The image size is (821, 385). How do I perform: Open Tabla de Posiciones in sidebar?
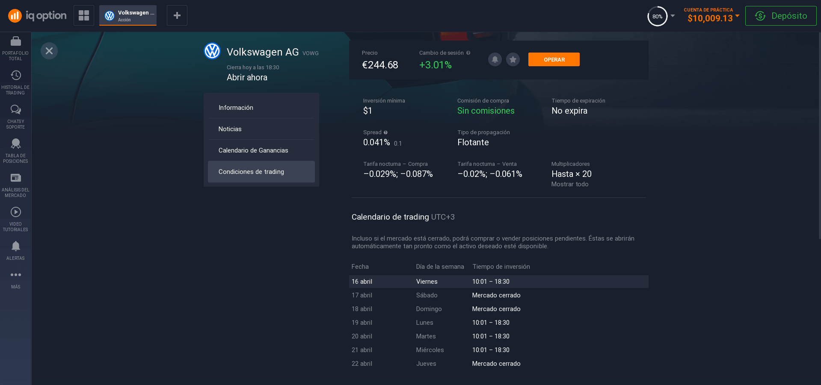point(15,151)
